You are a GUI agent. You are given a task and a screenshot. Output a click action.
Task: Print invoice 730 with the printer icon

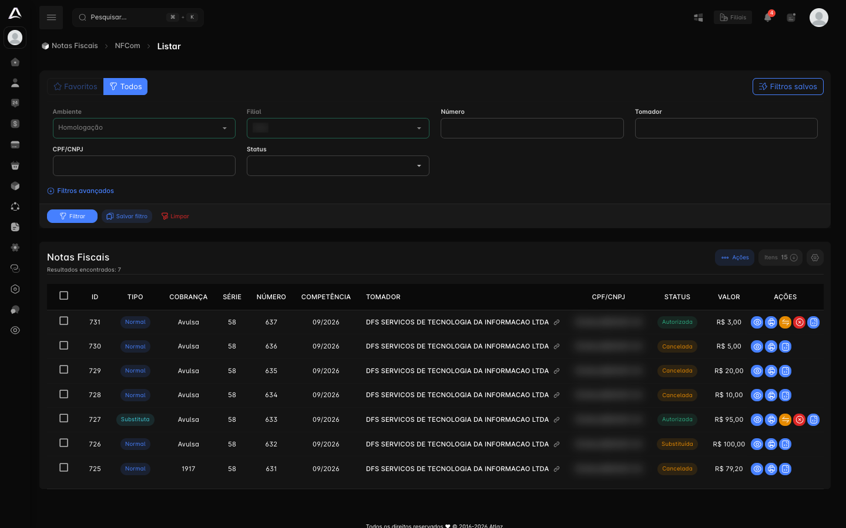pos(771,347)
